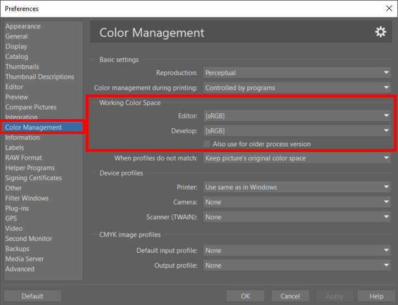Image resolution: width=398 pixels, height=305 pixels.
Task: Open the CMYK Output profile dropdown
Action: tap(297, 265)
